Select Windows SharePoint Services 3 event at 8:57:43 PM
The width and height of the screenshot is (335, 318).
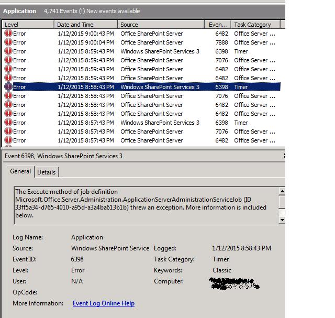pyautogui.click(x=142, y=123)
